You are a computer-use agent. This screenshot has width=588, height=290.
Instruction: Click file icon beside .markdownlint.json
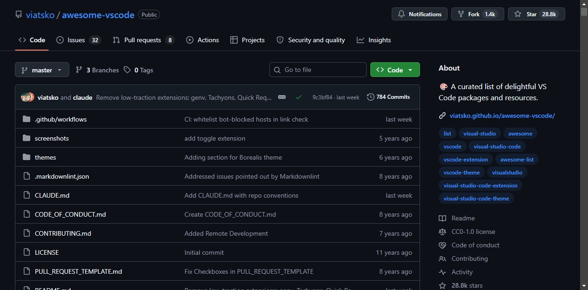[27, 176]
